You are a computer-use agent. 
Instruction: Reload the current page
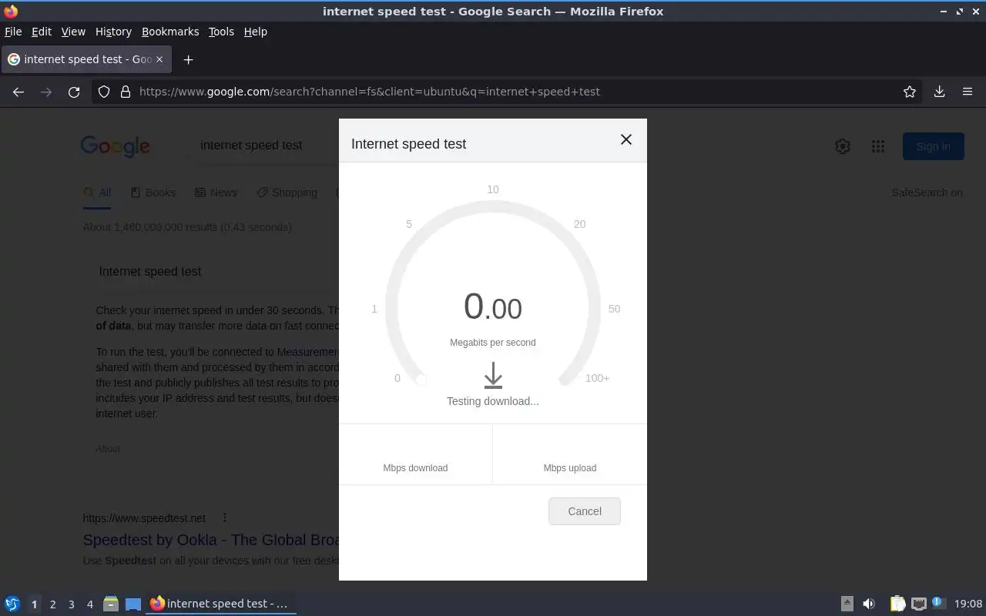click(74, 92)
